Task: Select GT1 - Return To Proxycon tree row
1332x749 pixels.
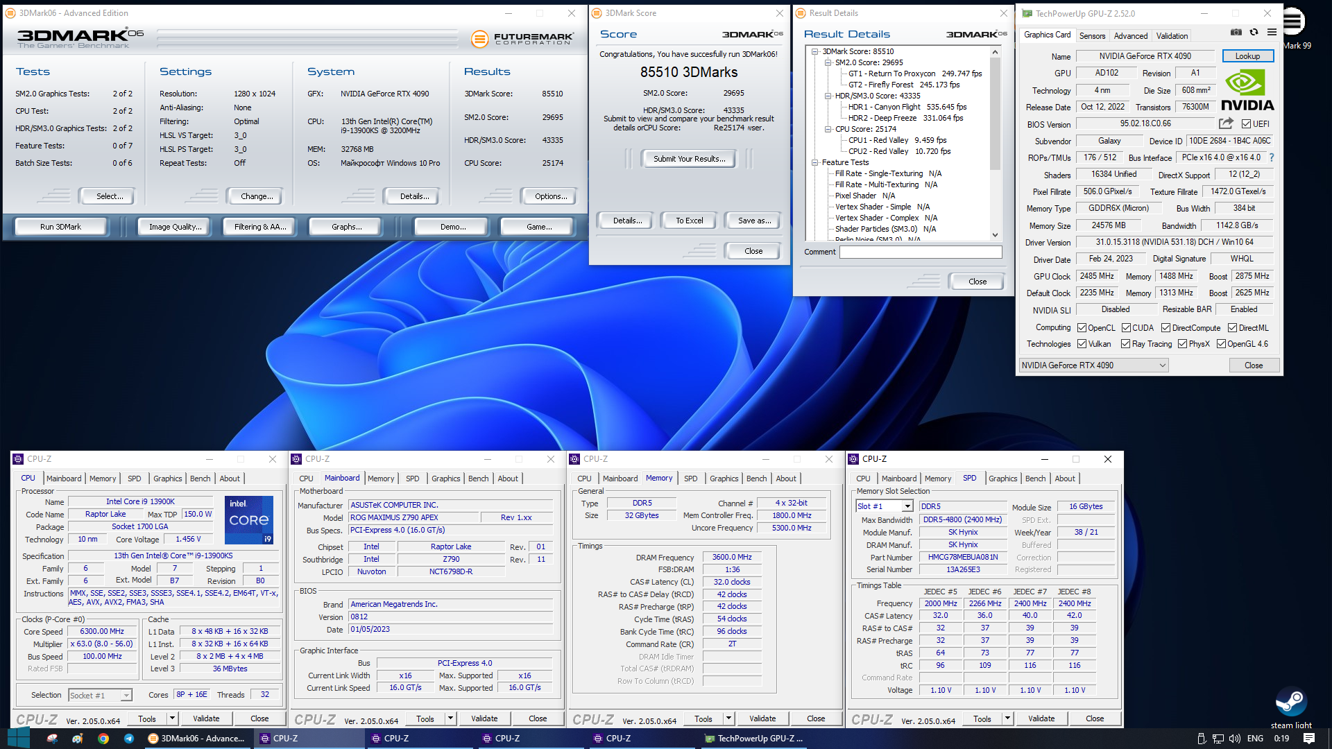Action: (914, 74)
